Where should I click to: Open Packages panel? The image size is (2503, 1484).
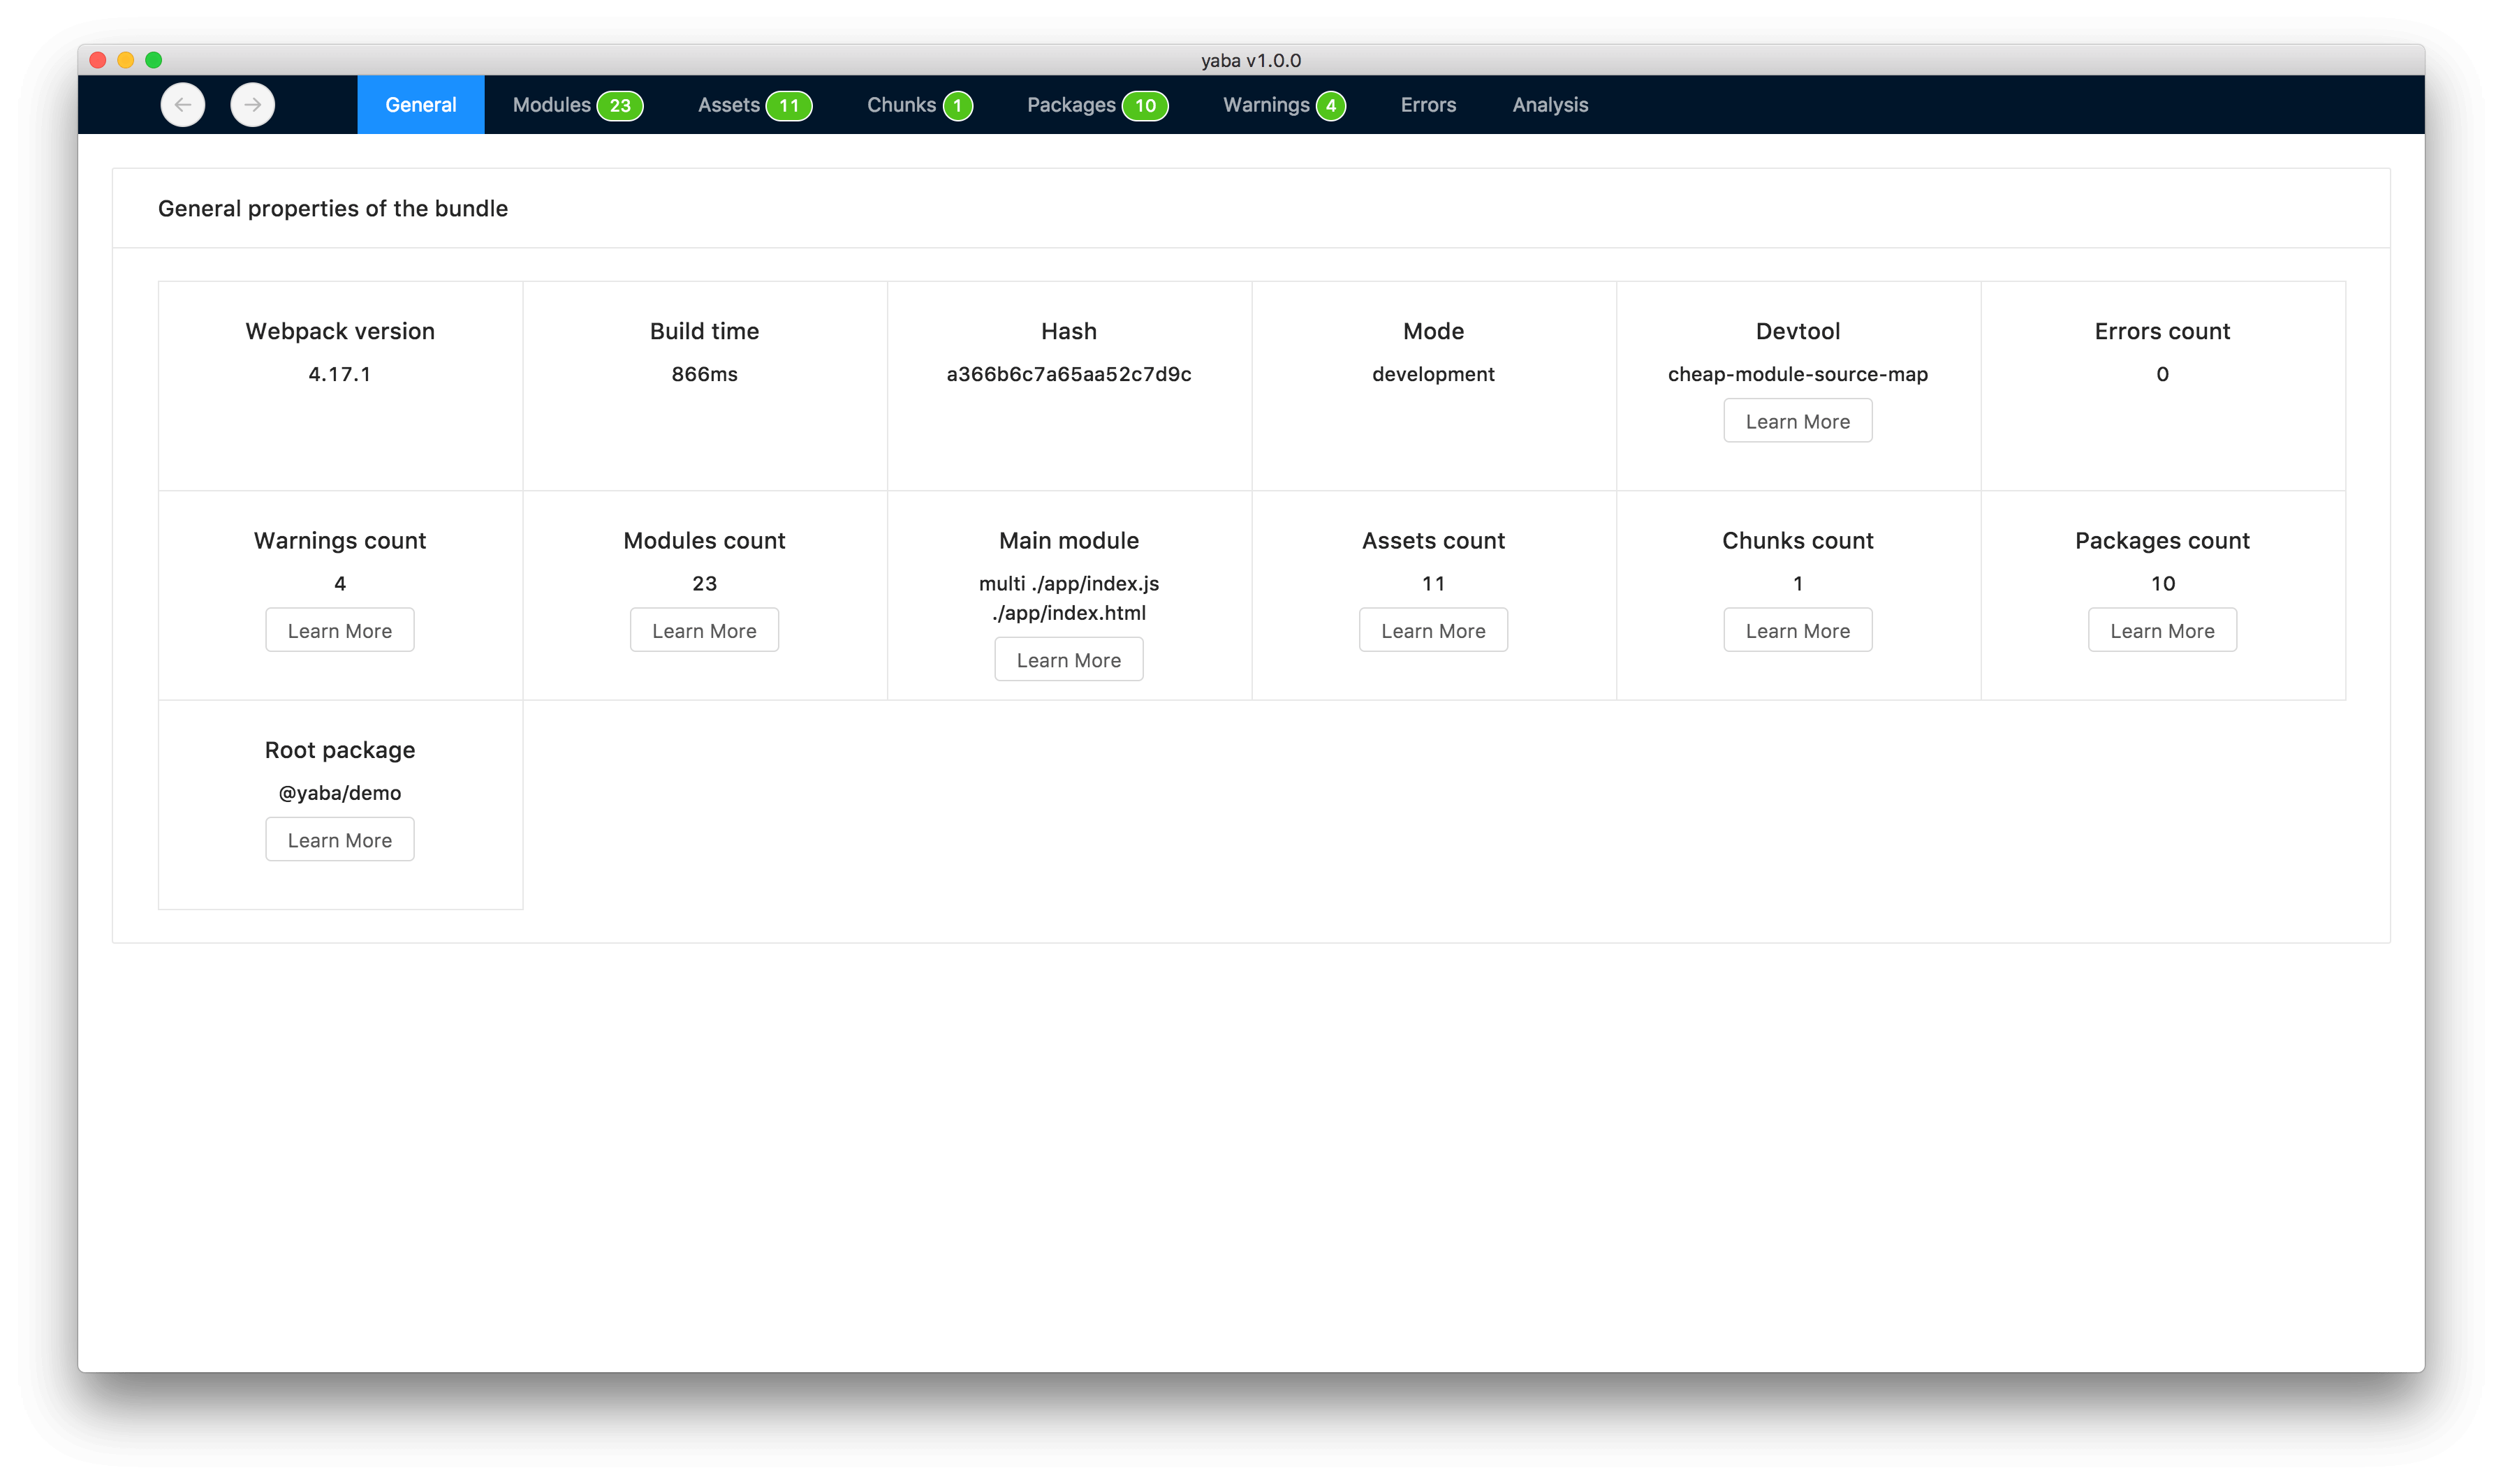pos(1096,104)
